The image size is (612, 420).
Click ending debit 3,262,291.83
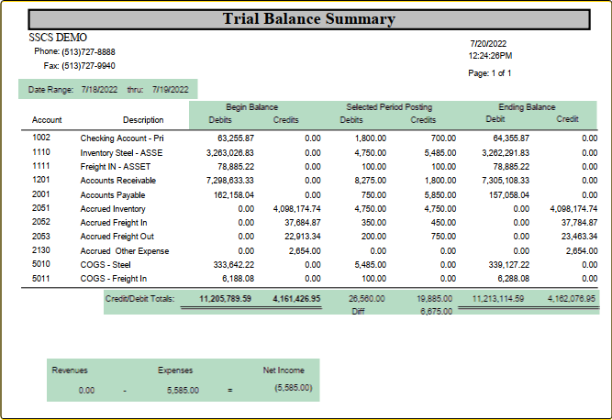coord(506,153)
